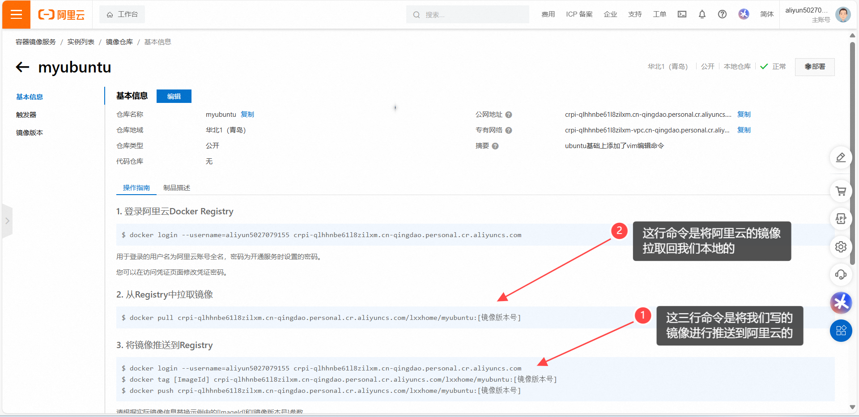
Task: Launch the Cloud Shell terminal icon
Action: 682,14
